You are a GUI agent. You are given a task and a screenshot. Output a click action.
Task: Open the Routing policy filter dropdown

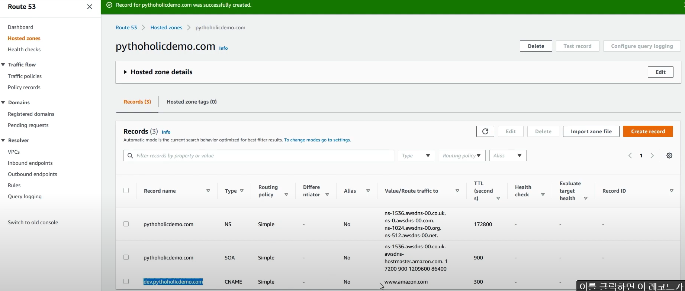coord(462,156)
